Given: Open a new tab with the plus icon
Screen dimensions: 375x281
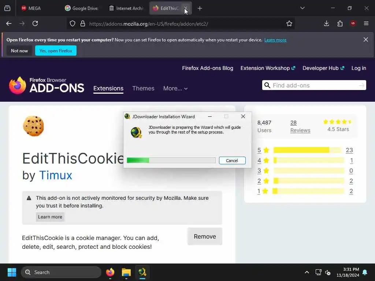Looking at the screenshot, I should pos(200,8).
